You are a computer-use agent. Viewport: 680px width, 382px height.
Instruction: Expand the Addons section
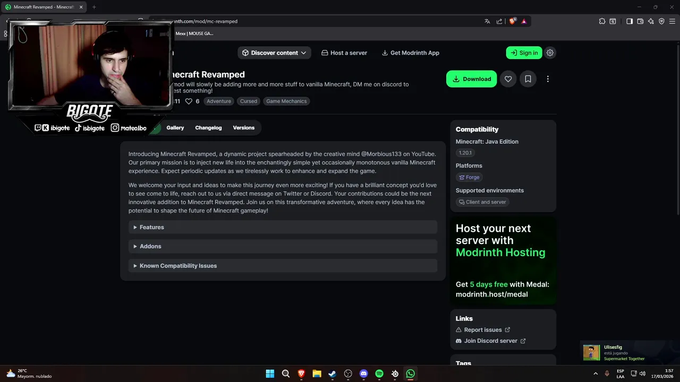click(x=283, y=246)
